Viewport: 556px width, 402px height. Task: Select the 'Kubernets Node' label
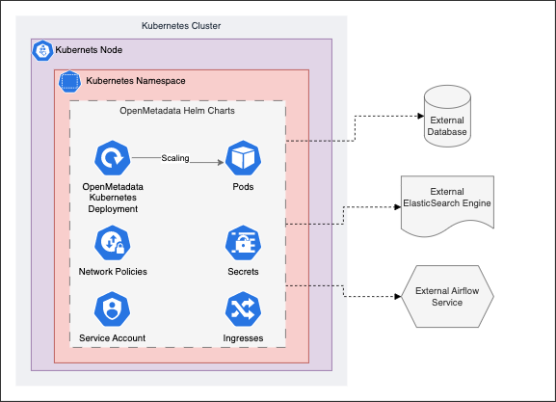point(89,50)
